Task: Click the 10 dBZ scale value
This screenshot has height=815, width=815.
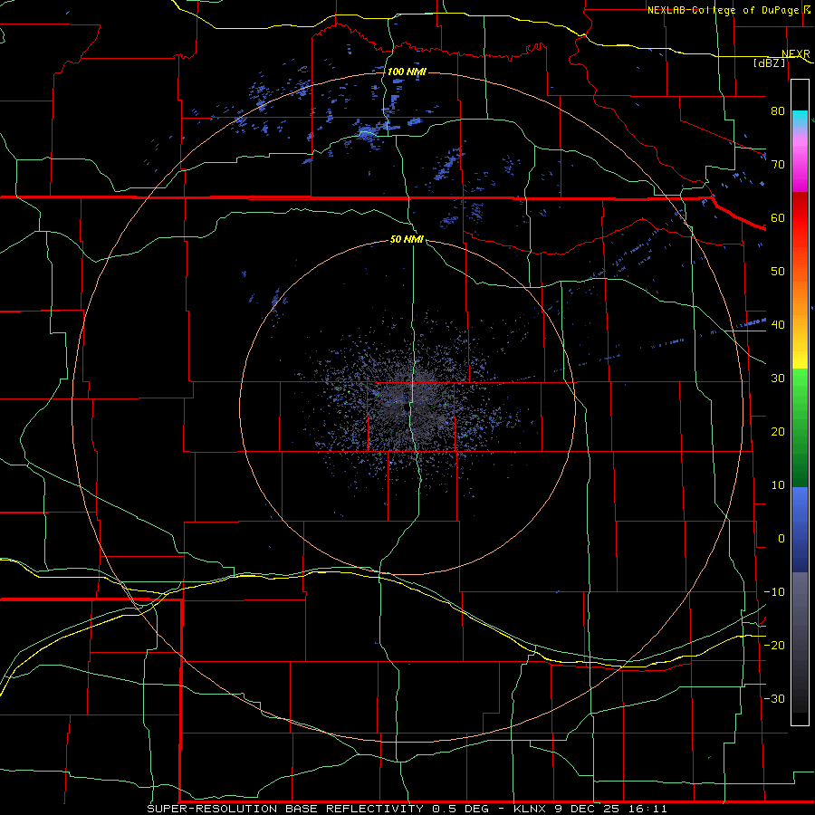Action: 778,485
